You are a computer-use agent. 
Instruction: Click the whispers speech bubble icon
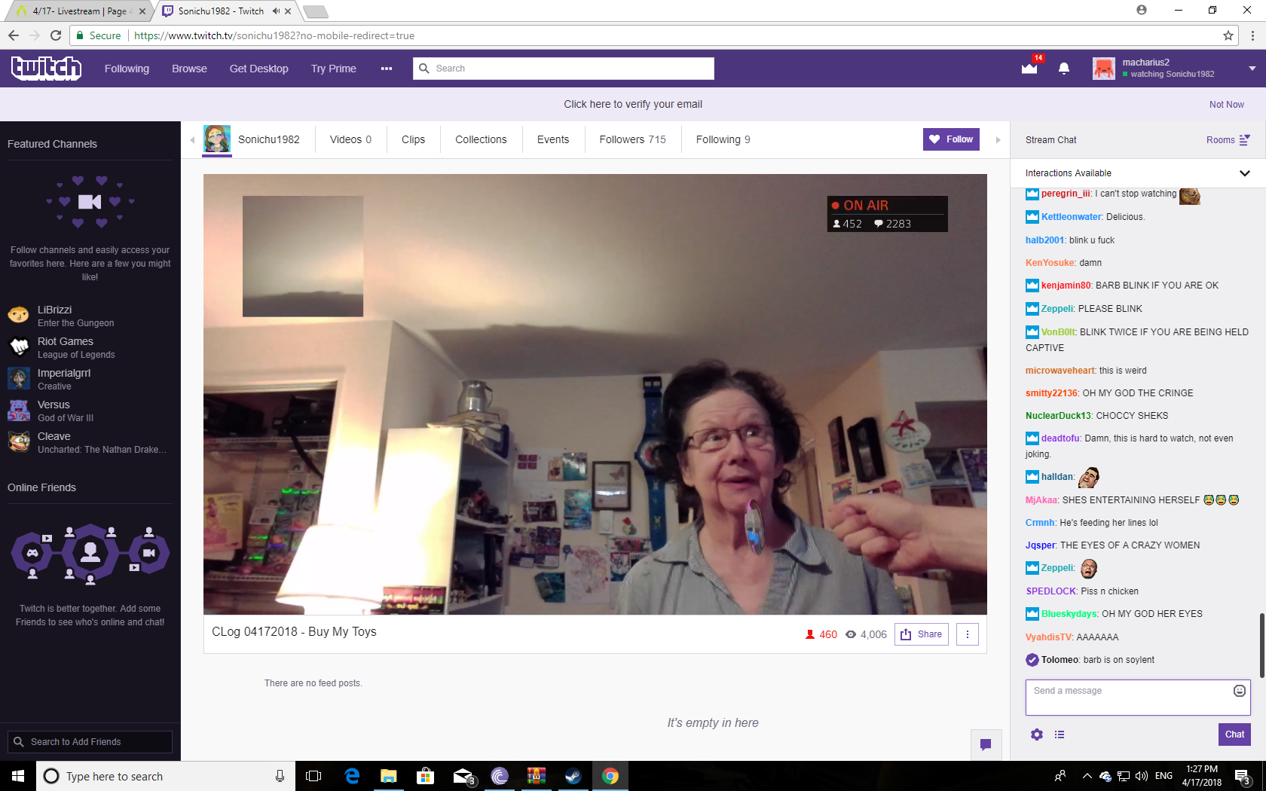986,745
